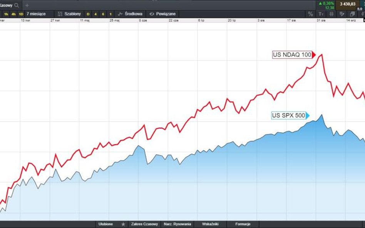Open the Powiązane related instruments button
The width and height of the screenshot is (365, 228).
point(166,14)
